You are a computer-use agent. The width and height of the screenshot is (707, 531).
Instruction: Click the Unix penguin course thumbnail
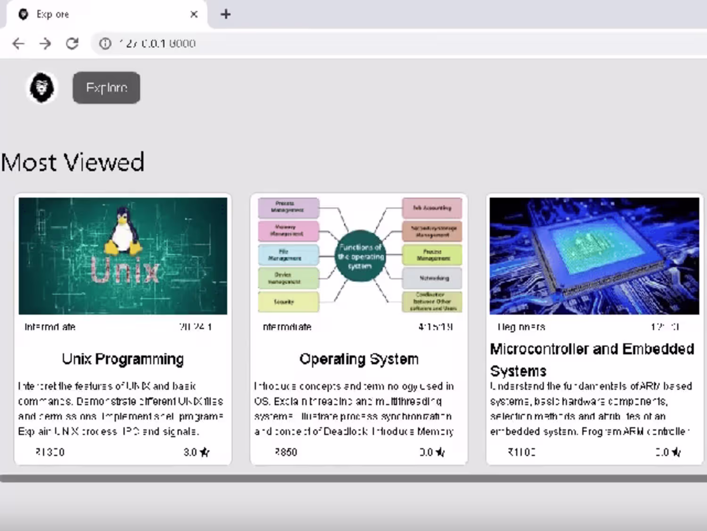pos(123,256)
